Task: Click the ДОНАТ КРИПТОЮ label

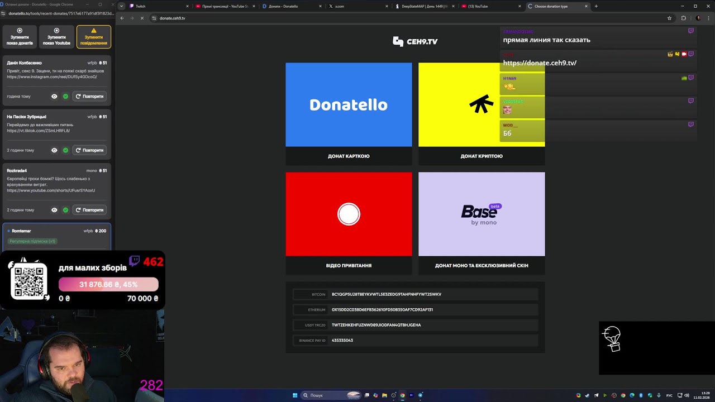Action: click(482, 156)
